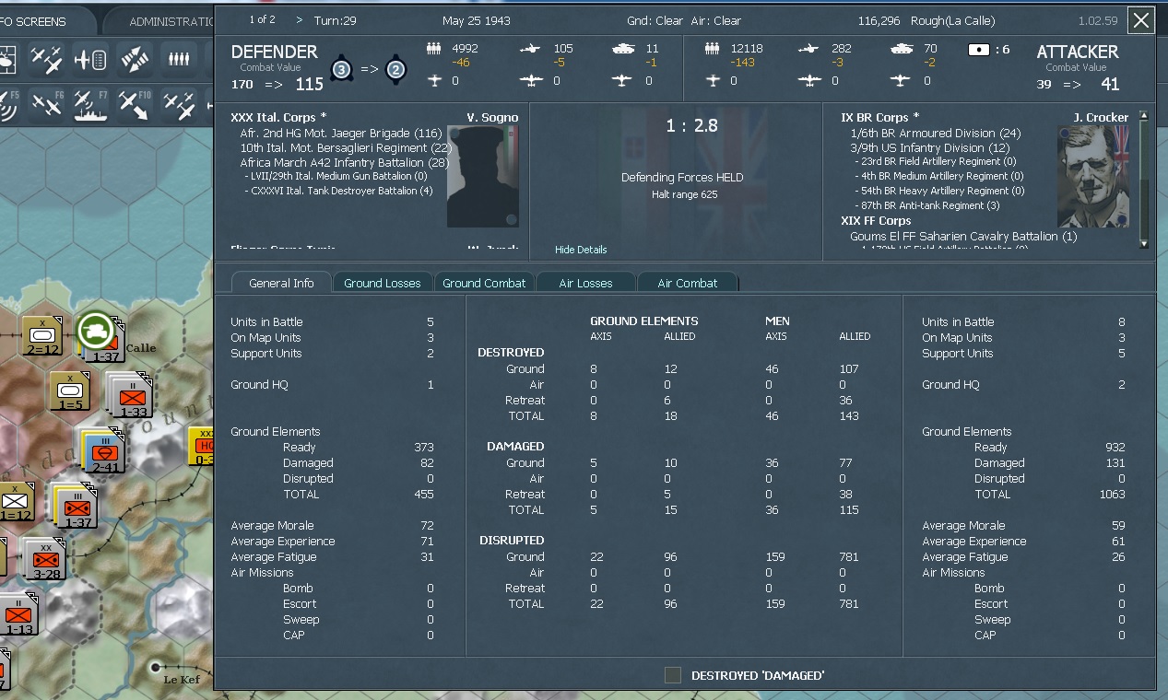Click the three-aircraft air groups icon in top row
This screenshot has width=1168, height=700.
[x=46, y=59]
